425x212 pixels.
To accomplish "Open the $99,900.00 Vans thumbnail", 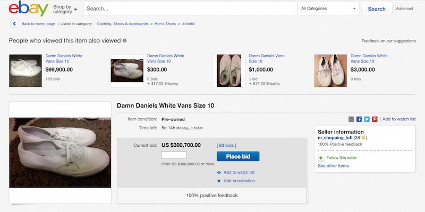I will tap(25, 70).
